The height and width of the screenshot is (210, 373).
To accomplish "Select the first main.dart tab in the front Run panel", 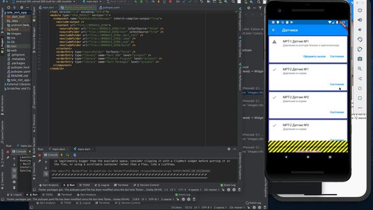I will [x=58, y=149].
